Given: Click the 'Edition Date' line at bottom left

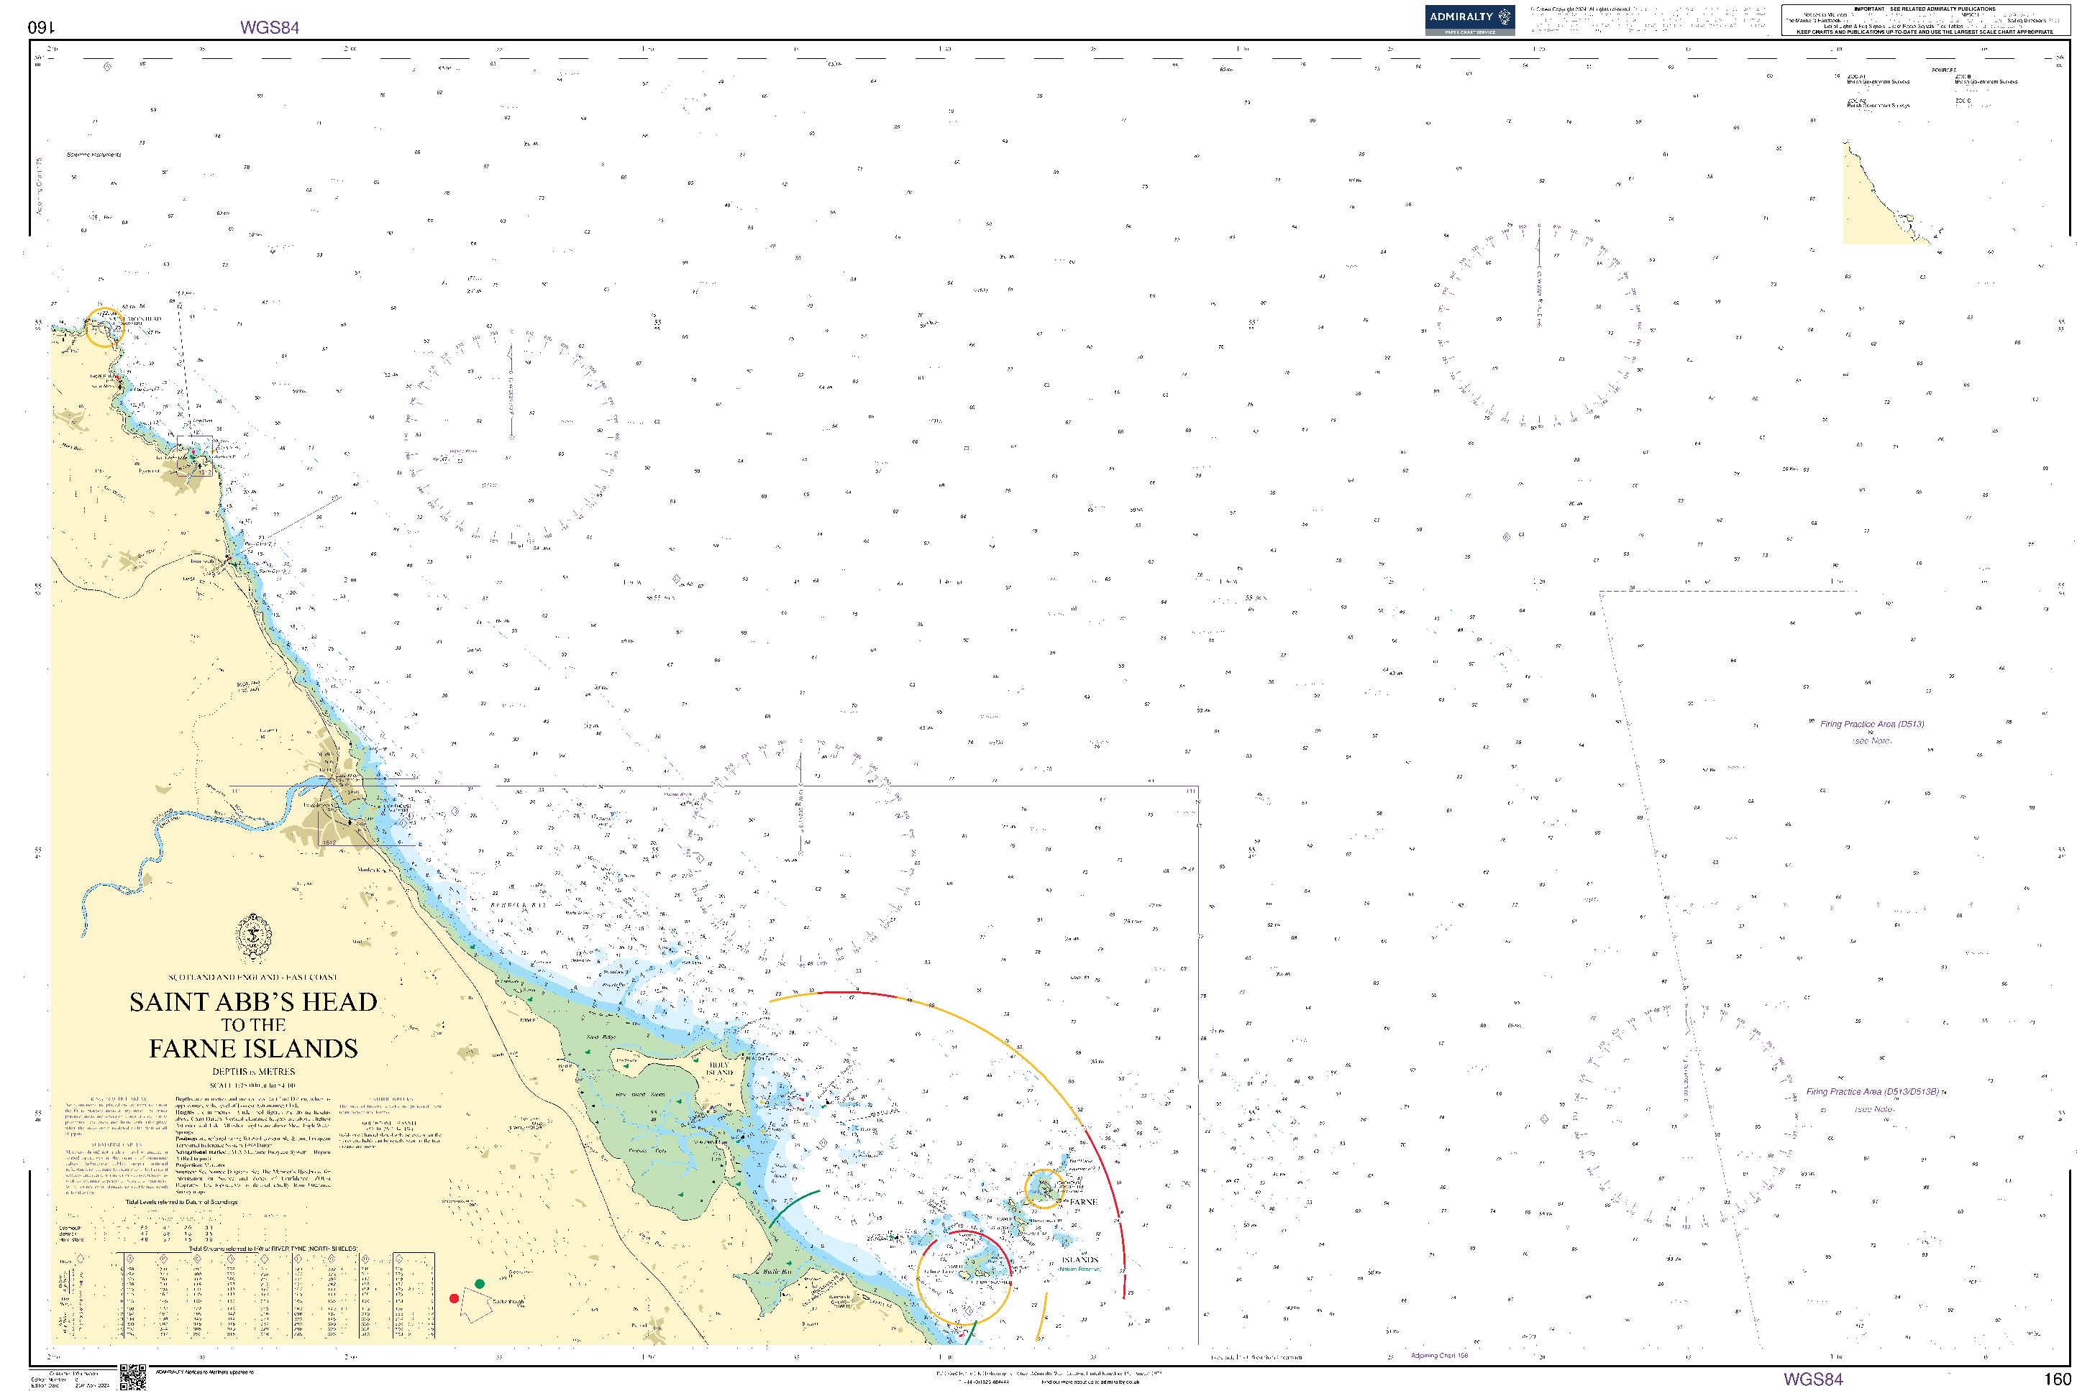Looking at the screenshot, I should [70, 1385].
